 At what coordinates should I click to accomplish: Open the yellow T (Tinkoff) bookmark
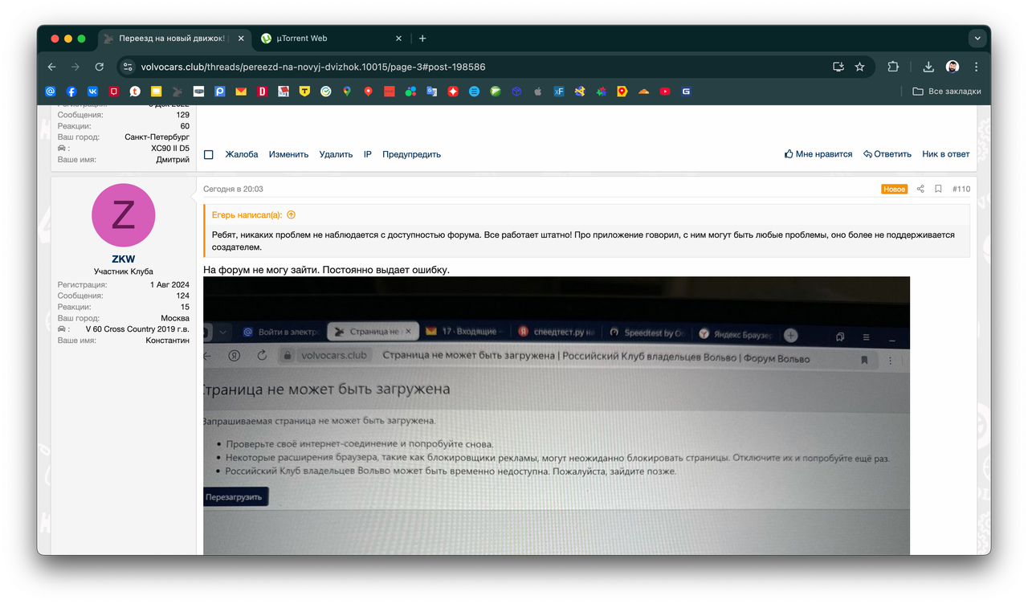click(x=304, y=92)
